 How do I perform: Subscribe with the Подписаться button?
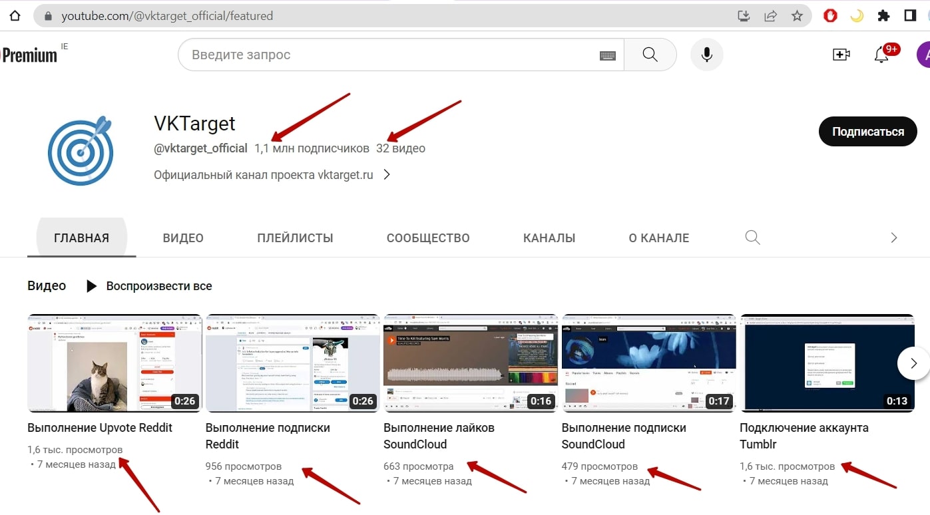tap(868, 132)
